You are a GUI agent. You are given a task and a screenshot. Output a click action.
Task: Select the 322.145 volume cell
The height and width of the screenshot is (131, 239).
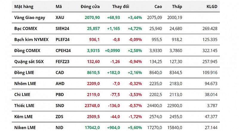[209, 51]
